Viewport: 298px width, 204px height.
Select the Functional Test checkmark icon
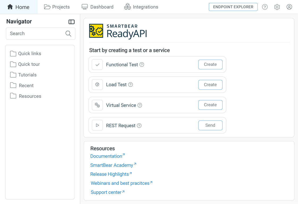tap(97, 64)
